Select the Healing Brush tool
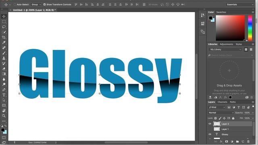This screenshot has height=145, width=258. [4, 48]
